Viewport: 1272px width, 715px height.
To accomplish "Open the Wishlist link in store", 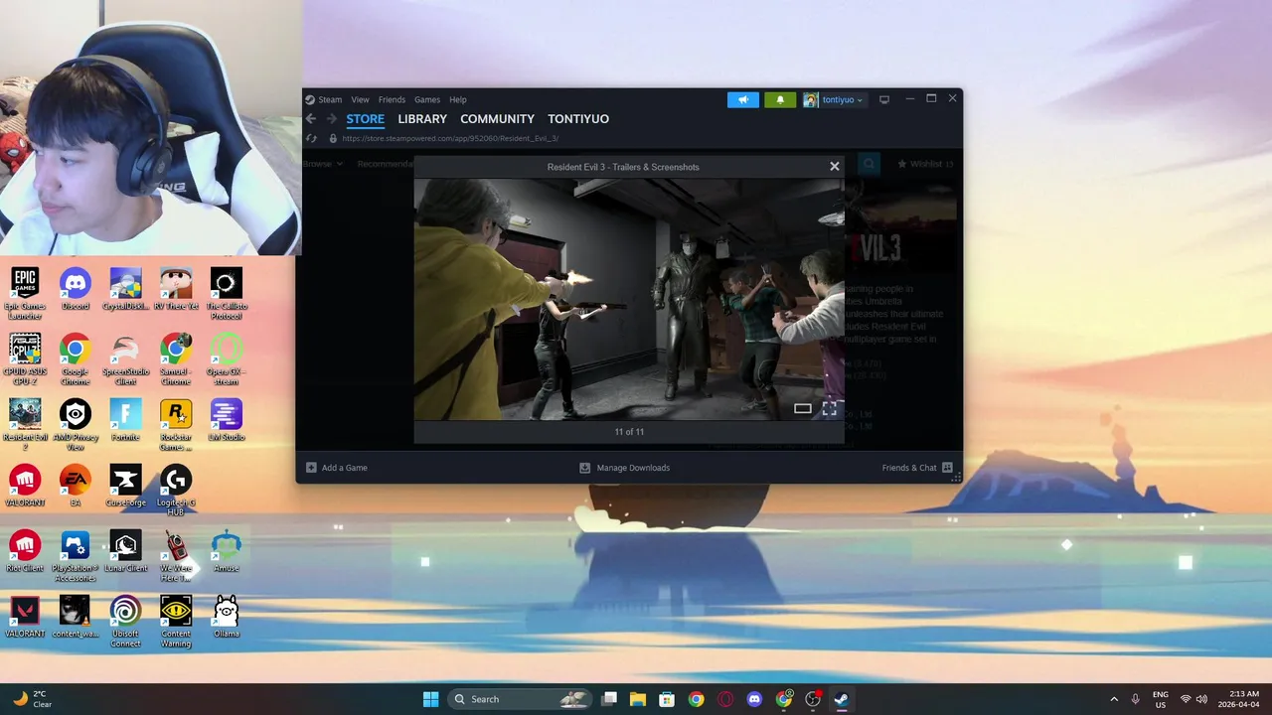I will tap(925, 164).
